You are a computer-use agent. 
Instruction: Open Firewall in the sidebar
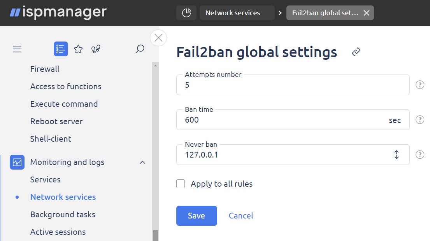pos(45,69)
